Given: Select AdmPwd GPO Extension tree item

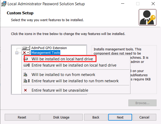Looking at the screenshot, I should [x=49, y=48].
